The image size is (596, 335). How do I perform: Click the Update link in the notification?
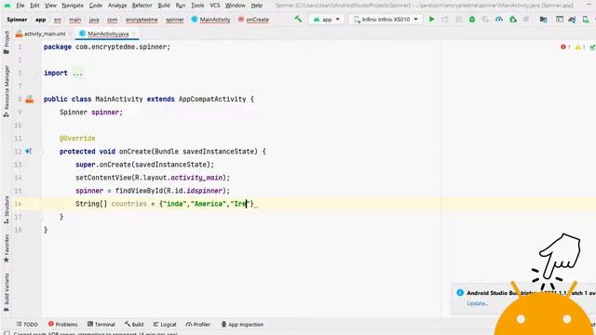[478, 303]
